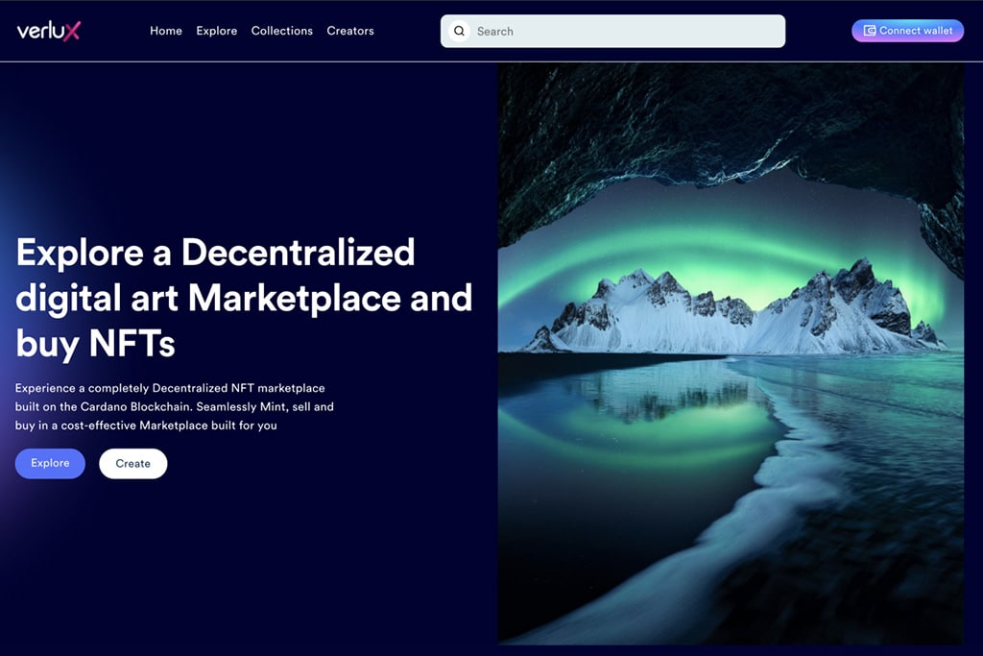Click into the Search input field
The width and height of the screenshot is (983, 656).
614,31
